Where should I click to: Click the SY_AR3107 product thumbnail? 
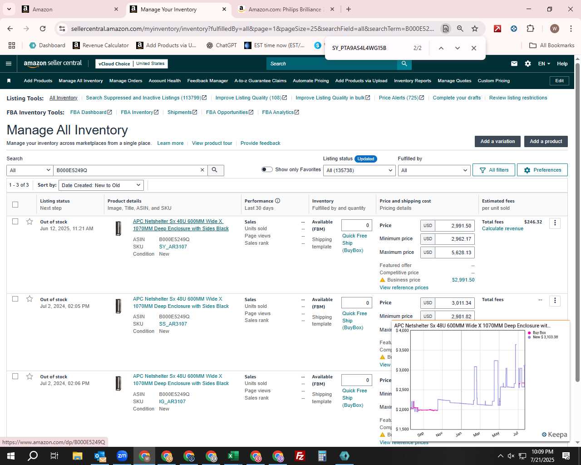(x=118, y=228)
